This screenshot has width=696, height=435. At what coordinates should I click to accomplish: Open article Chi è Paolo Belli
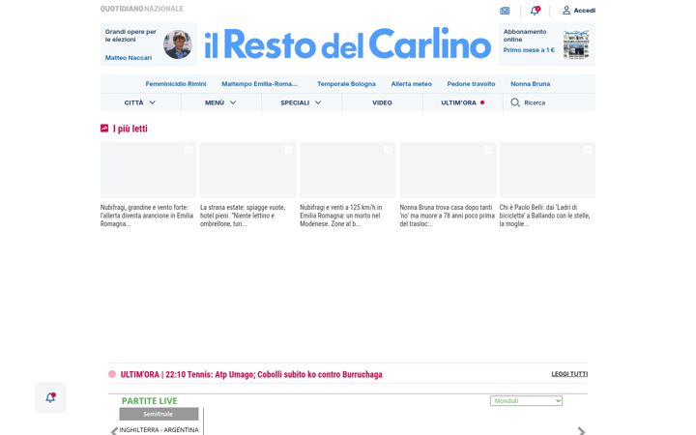(546, 216)
